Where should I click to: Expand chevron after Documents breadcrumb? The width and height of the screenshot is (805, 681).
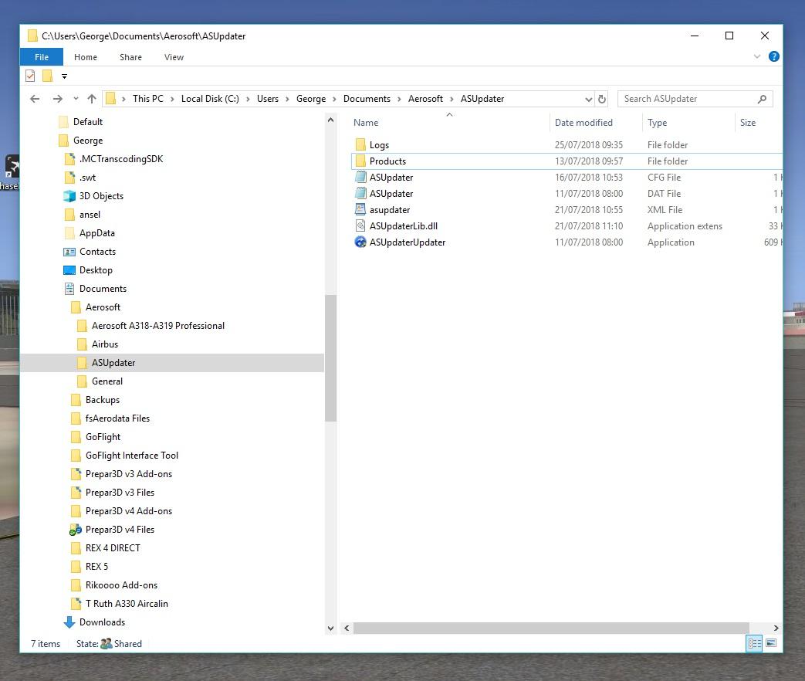[399, 99]
